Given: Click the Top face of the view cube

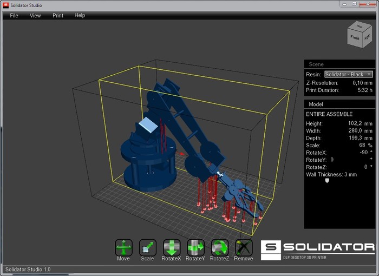Looking at the screenshot, I should 360,27.
